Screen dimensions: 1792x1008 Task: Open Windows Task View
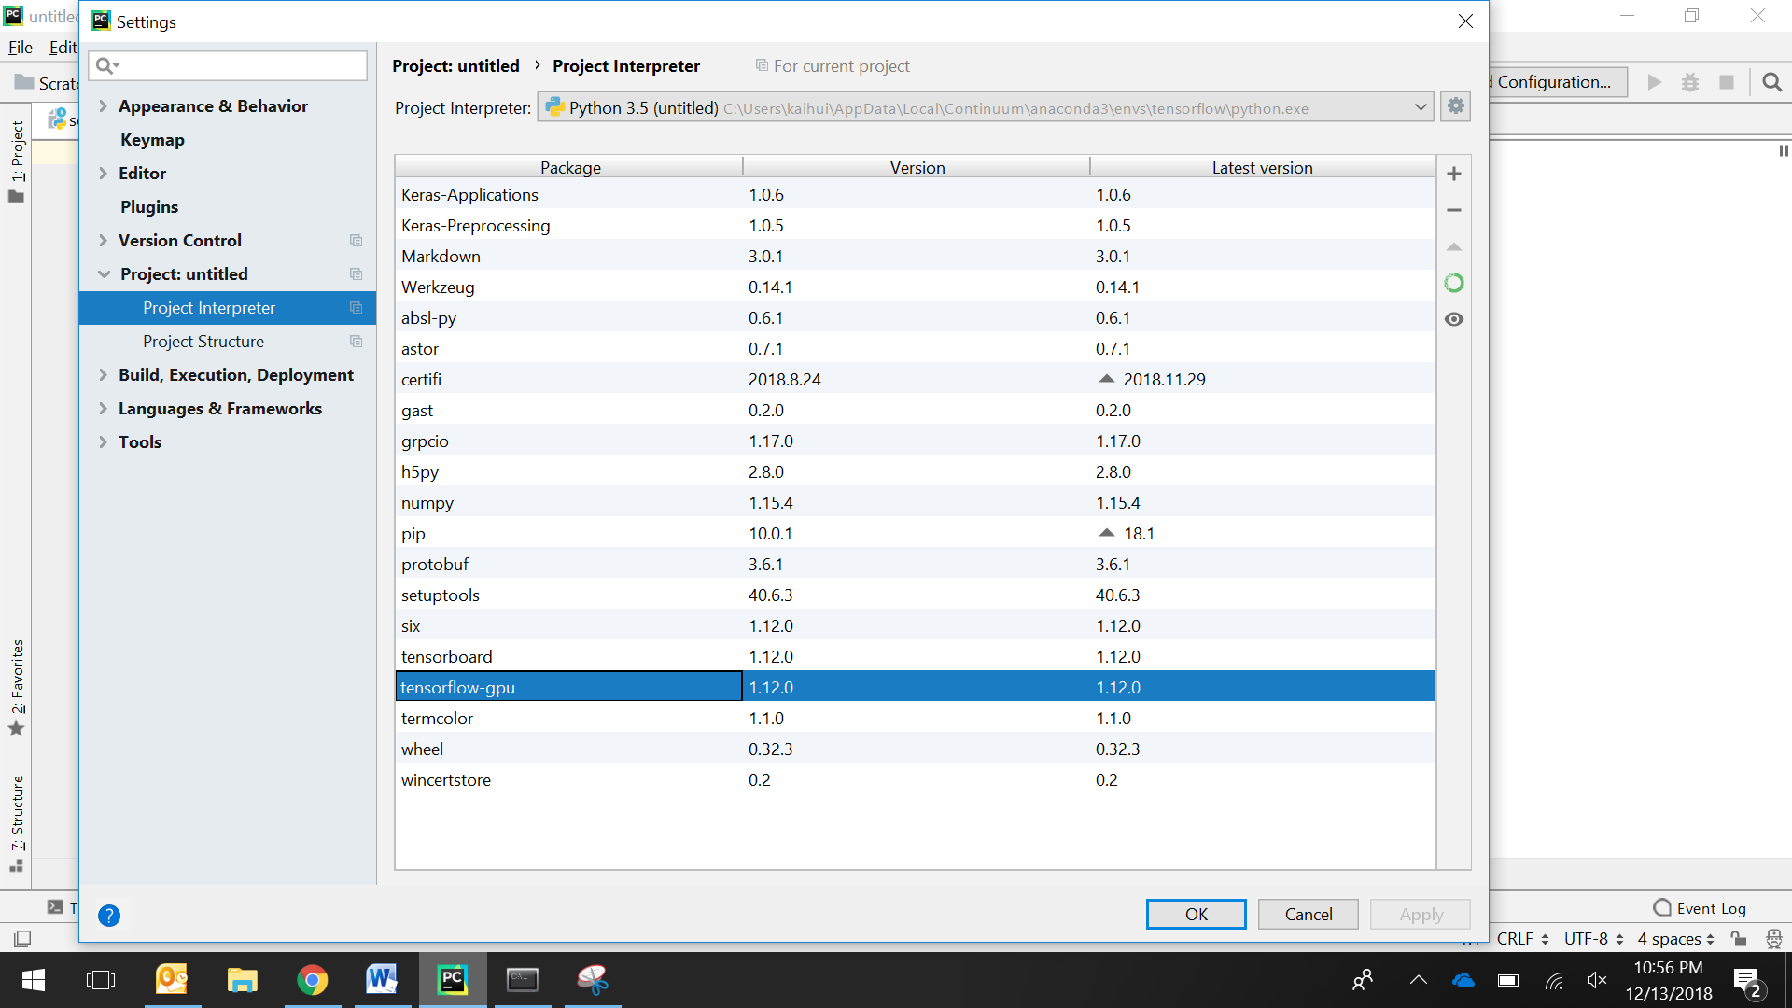click(100, 980)
